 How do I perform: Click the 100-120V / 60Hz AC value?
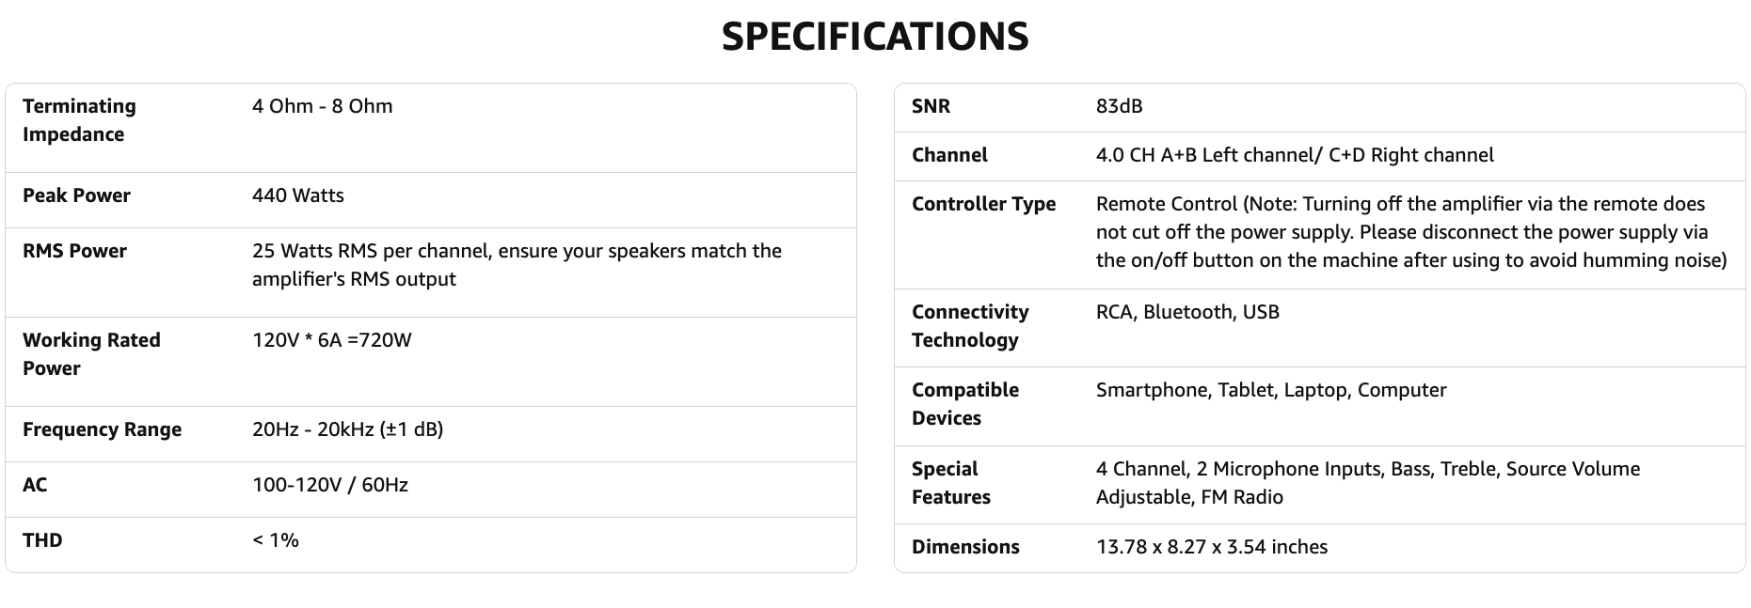coord(329,485)
